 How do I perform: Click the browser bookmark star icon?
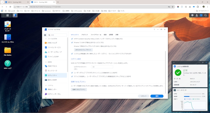173,7
